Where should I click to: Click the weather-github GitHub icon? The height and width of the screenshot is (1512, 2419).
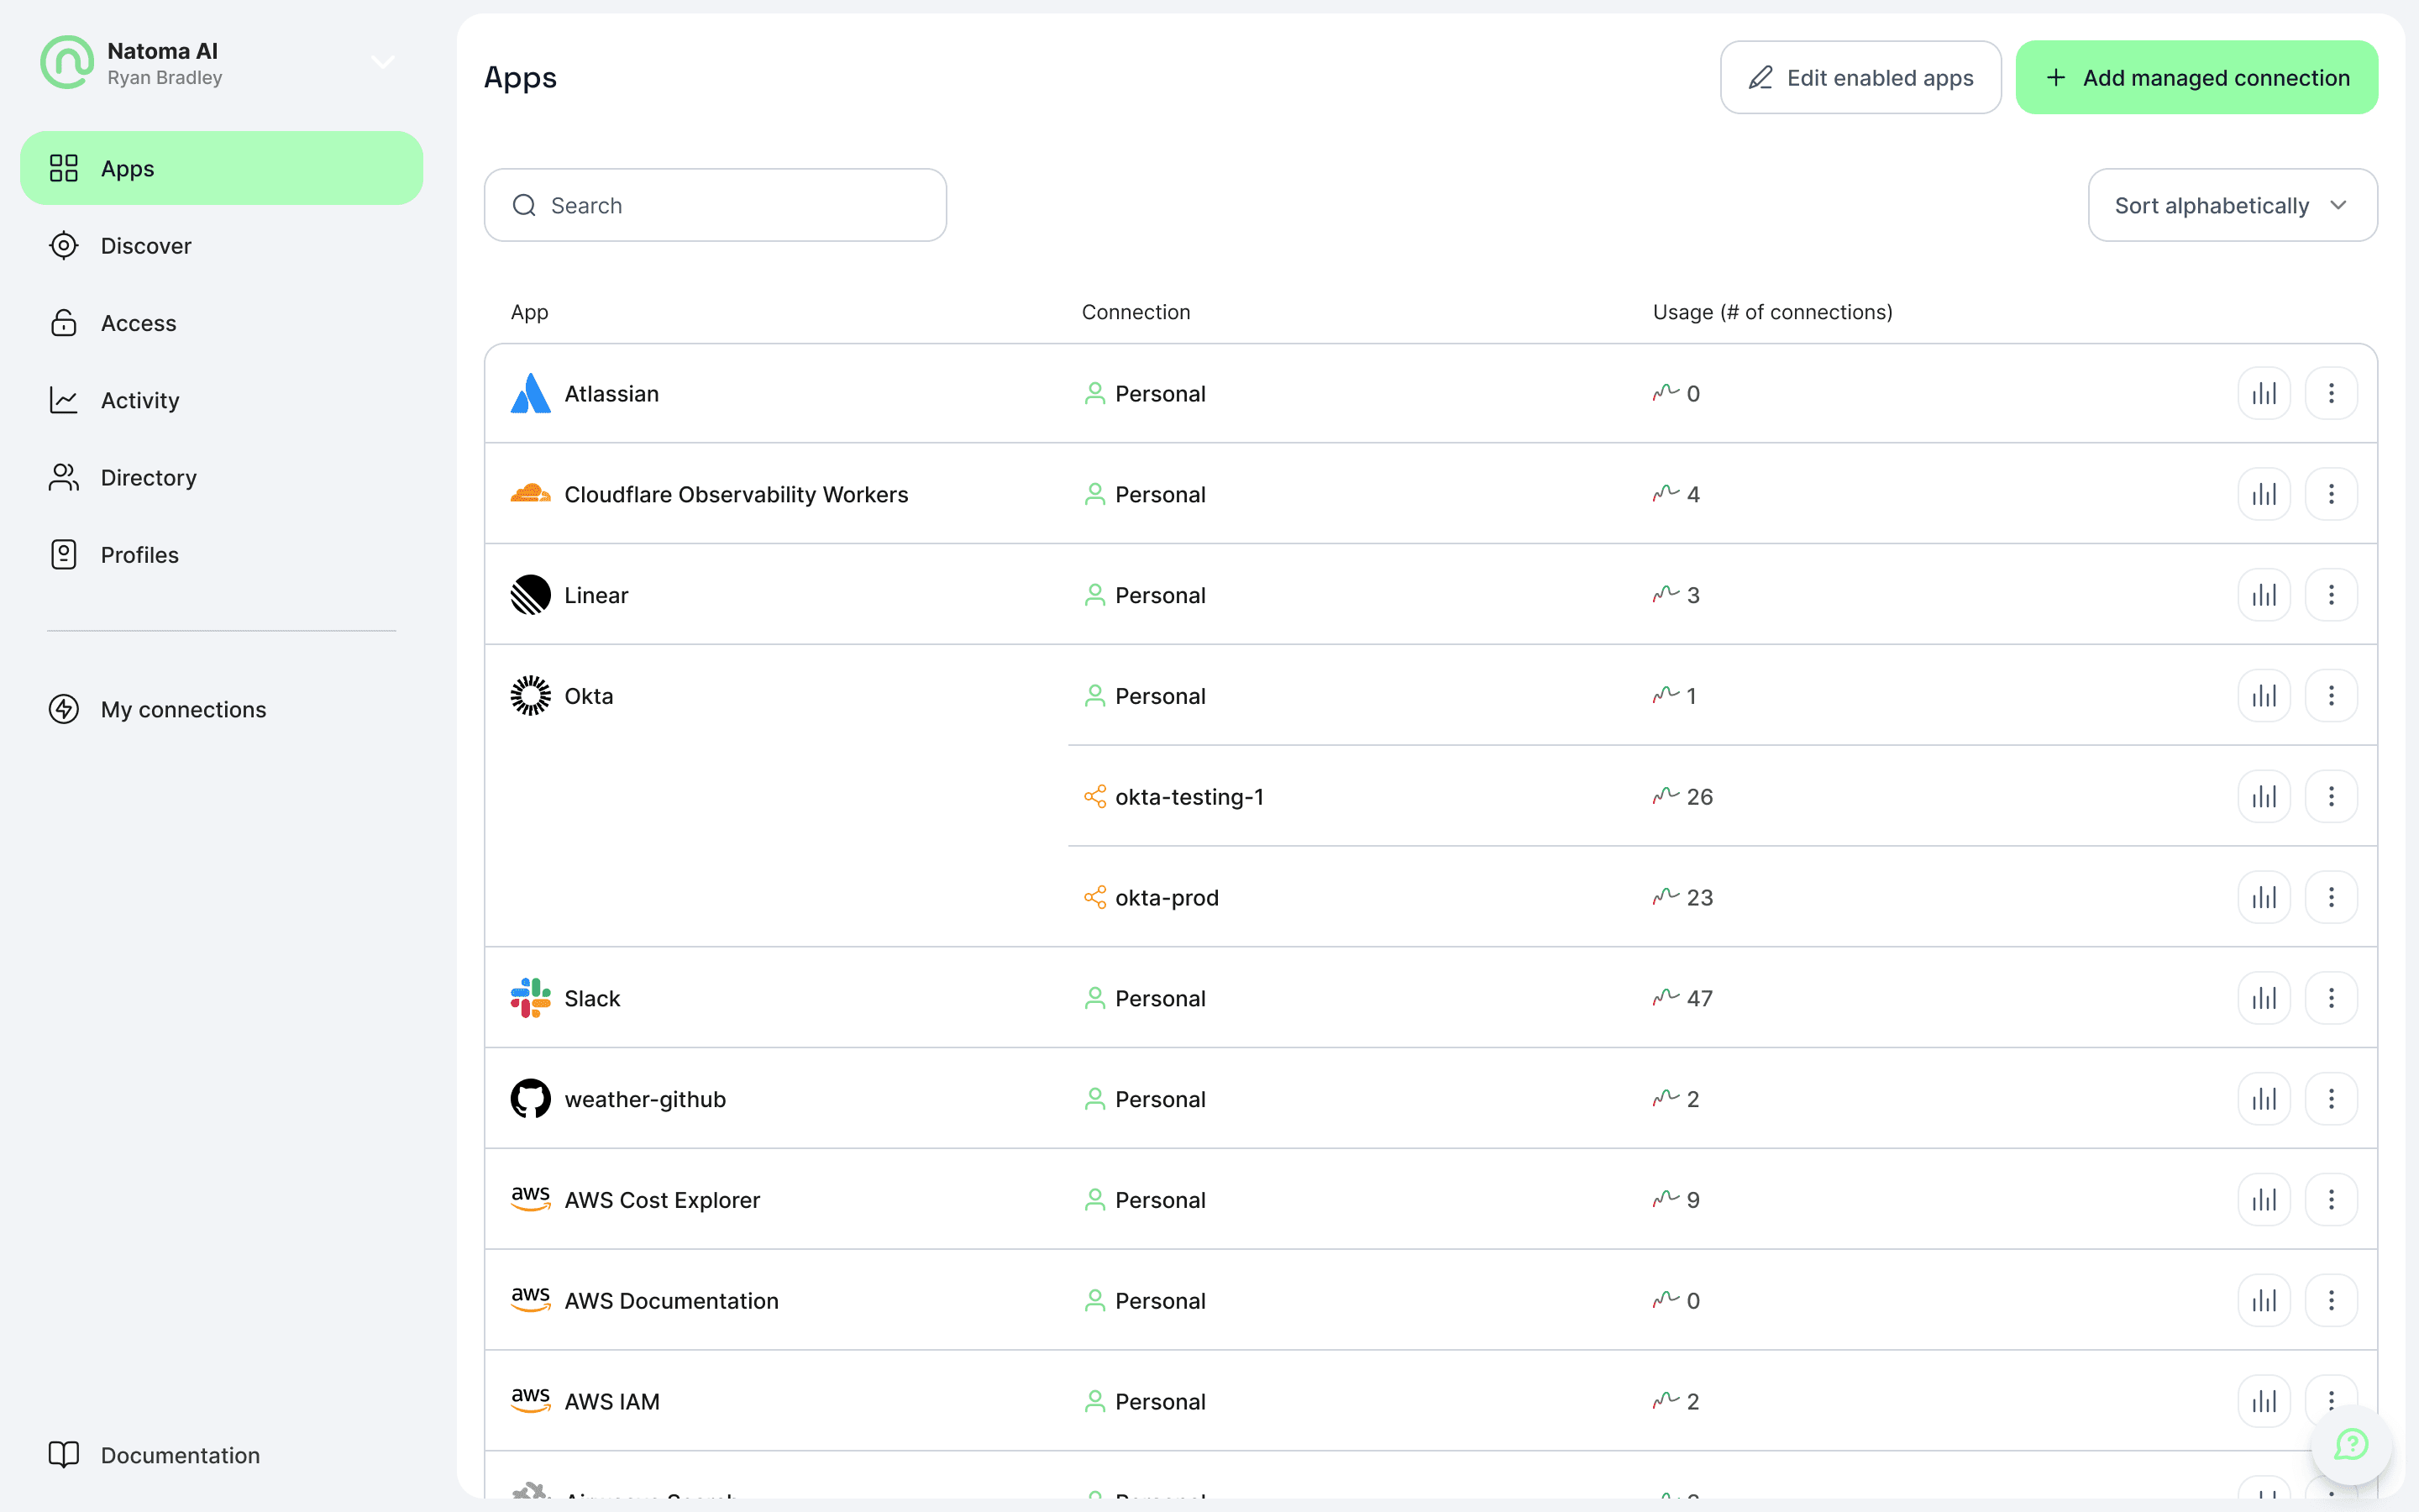pyautogui.click(x=530, y=1099)
